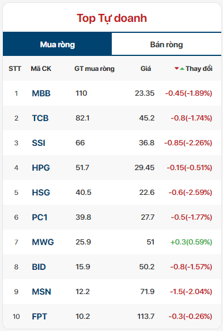Image resolution: width=223 pixels, height=331 pixels.
Task: Open the HPG stock link
Action: tap(41, 168)
